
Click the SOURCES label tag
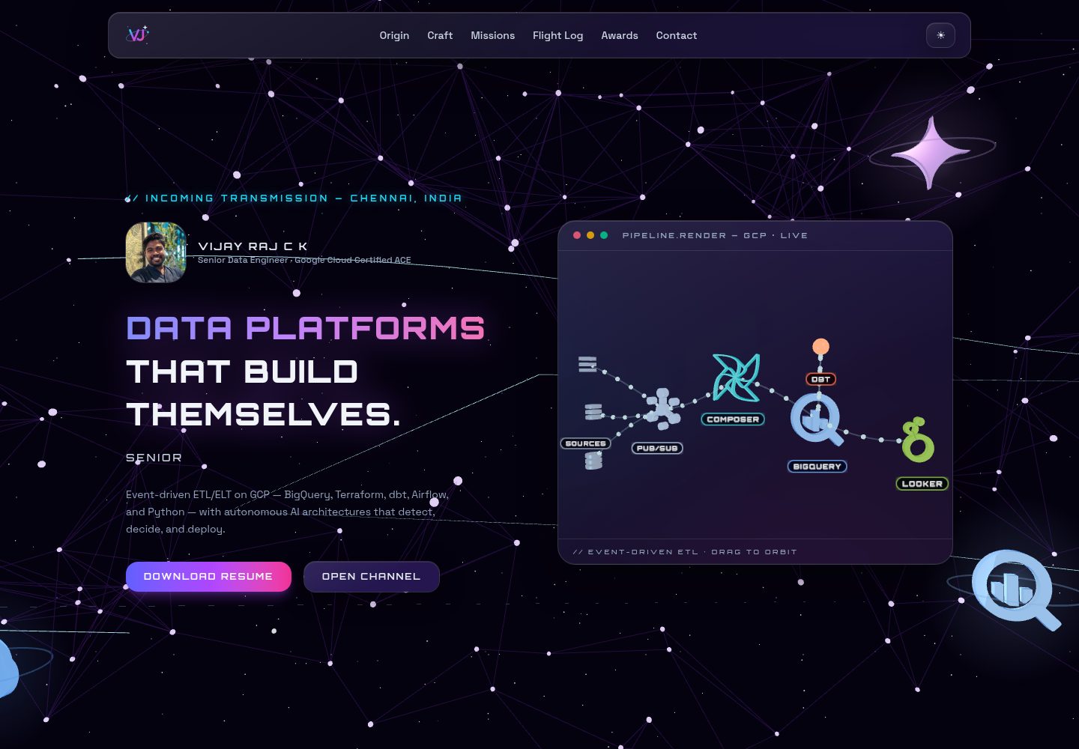[x=586, y=443]
